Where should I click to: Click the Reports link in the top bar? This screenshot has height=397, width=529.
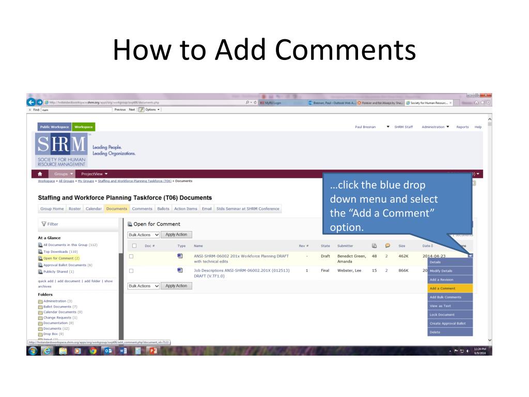click(x=462, y=127)
